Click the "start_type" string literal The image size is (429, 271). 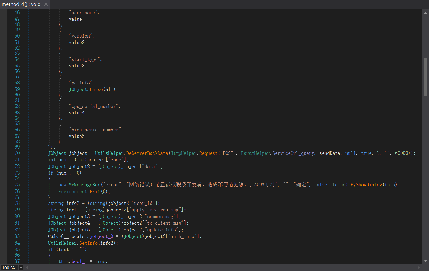85,59
